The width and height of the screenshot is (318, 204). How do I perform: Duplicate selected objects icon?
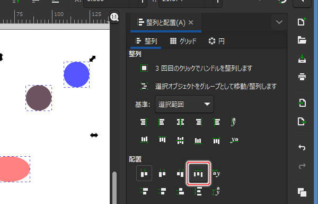pyautogui.click(x=302, y=192)
